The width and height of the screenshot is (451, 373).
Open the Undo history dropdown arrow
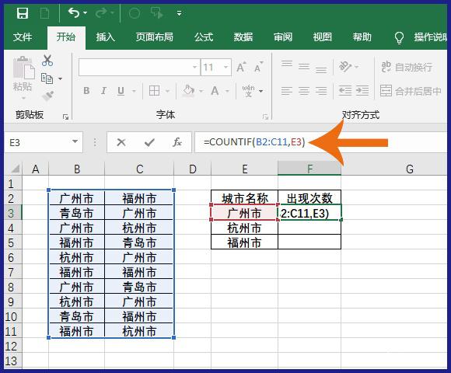[x=85, y=13]
